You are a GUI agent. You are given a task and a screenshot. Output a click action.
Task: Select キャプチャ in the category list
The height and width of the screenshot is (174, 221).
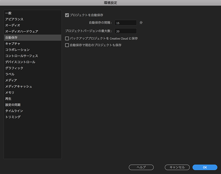pyautogui.click(x=13, y=44)
